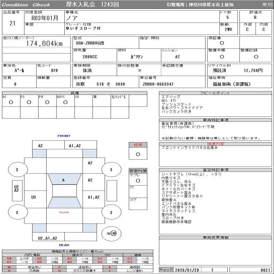Click the PW equipment circle
Viewport: 274px width, 274px height.
click(x=47, y=102)
